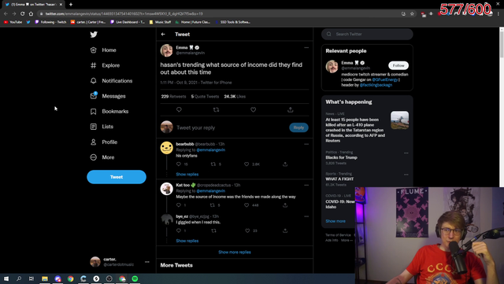The width and height of the screenshot is (504, 284).
Task: Open WHAT A FIGHT trend options
Action: (406, 175)
